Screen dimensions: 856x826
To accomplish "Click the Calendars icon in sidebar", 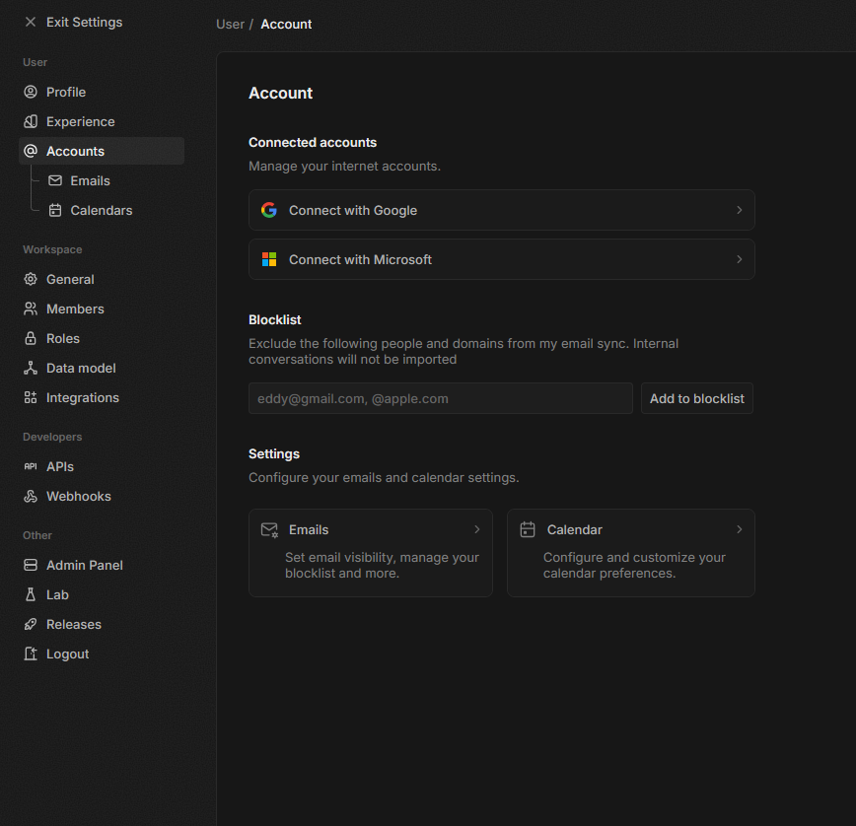I will coord(55,210).
